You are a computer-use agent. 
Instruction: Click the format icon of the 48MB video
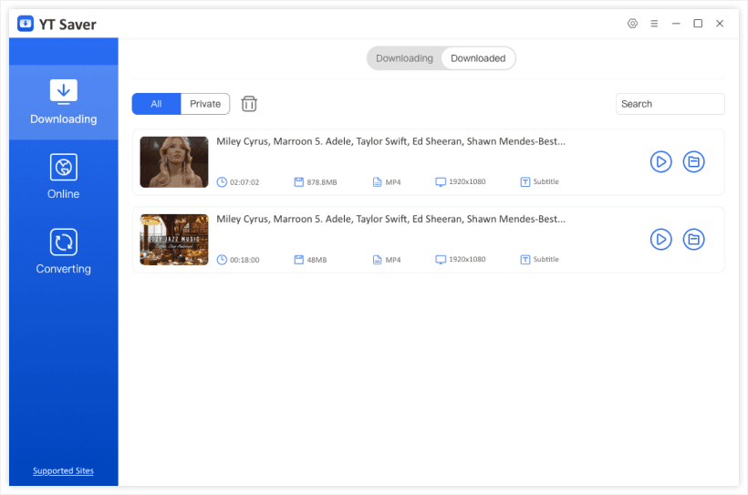[377, 260]
